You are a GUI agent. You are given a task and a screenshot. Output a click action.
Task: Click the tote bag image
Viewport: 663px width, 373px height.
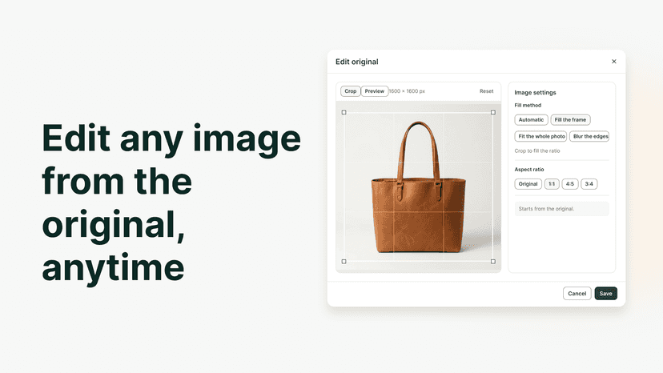coord(419,187)
